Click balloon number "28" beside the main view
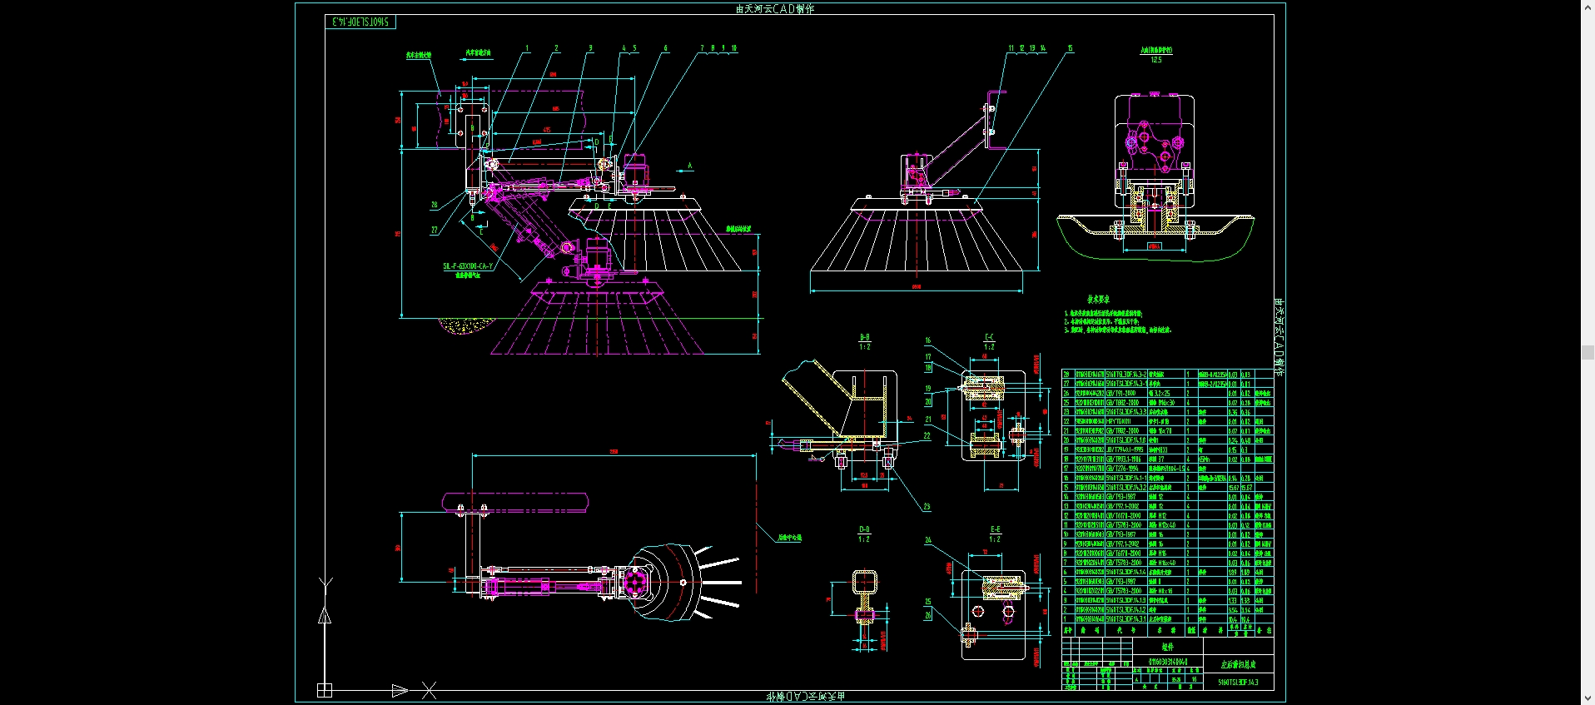The image size is (1595, 705). [x=434, y=205]
